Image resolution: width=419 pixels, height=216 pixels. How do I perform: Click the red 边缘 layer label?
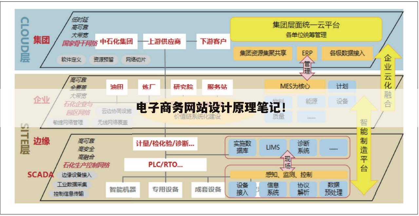[41, 141]
